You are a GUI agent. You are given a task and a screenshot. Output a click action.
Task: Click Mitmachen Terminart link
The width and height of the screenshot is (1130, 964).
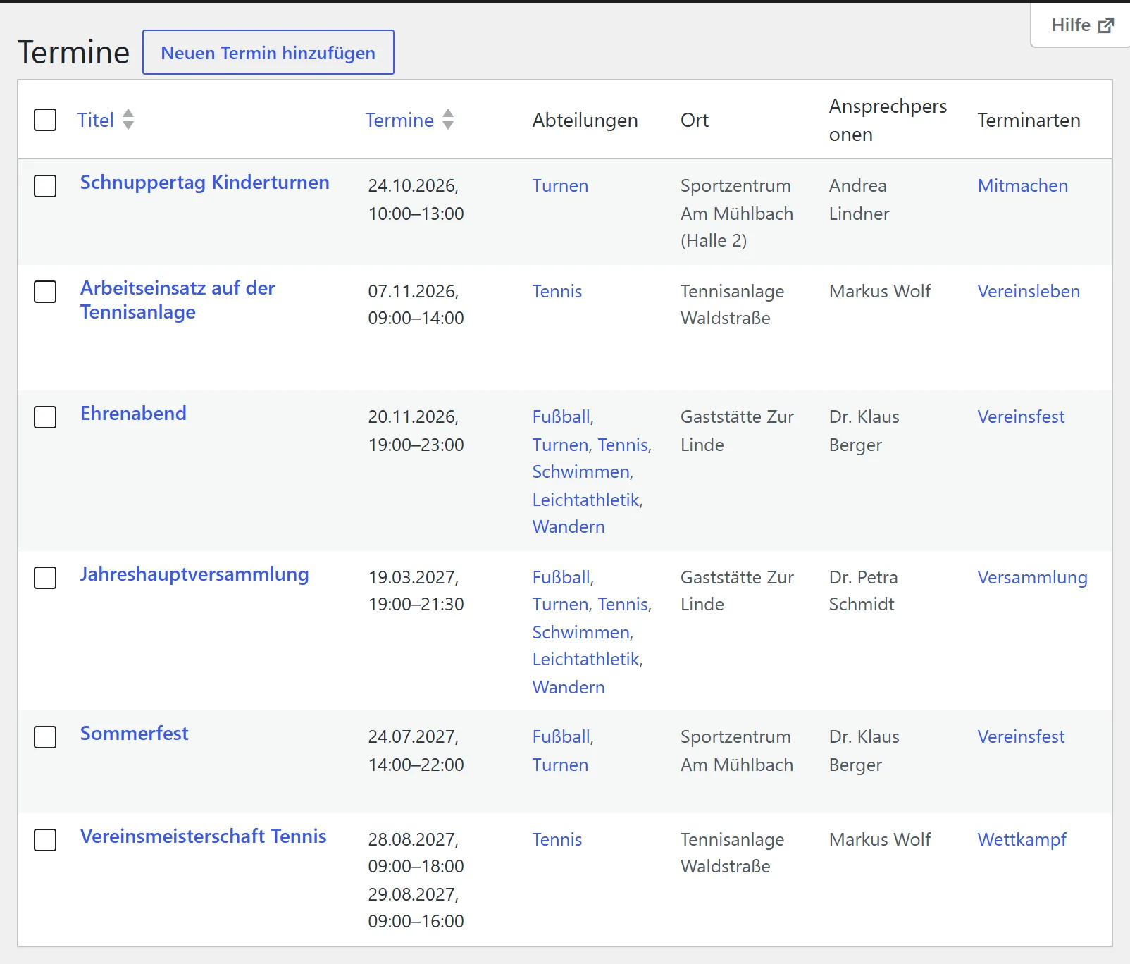1022,186
